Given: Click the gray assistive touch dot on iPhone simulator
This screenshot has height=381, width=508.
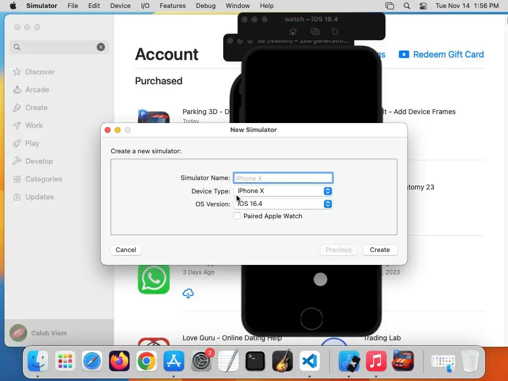Looking at the screenshot, I should coord(320,279).
